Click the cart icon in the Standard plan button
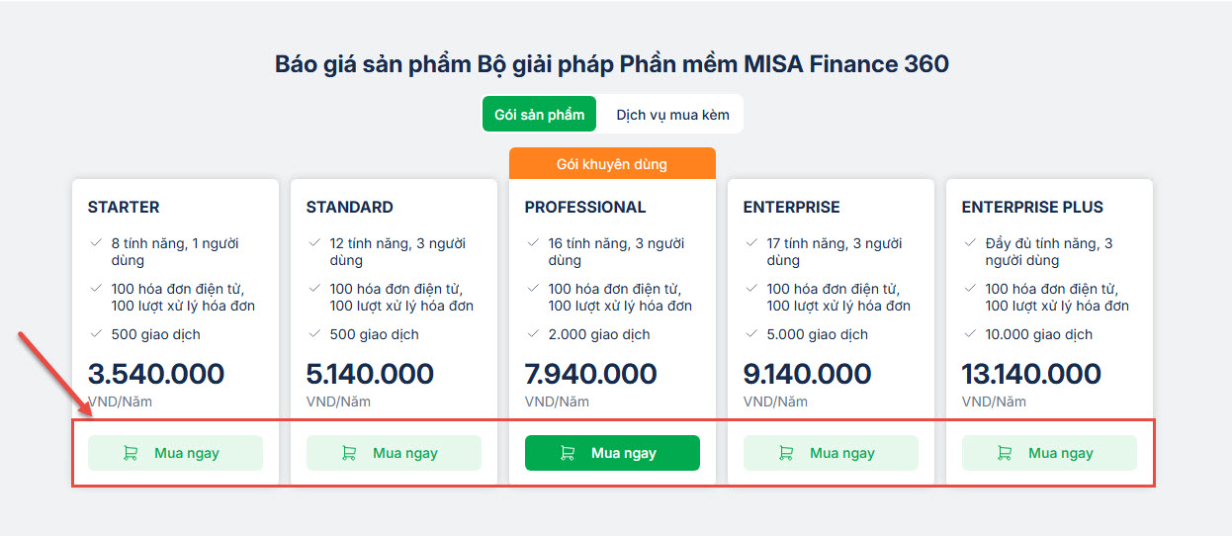Screen dimensions: 1232x536 tap(348, 453)
